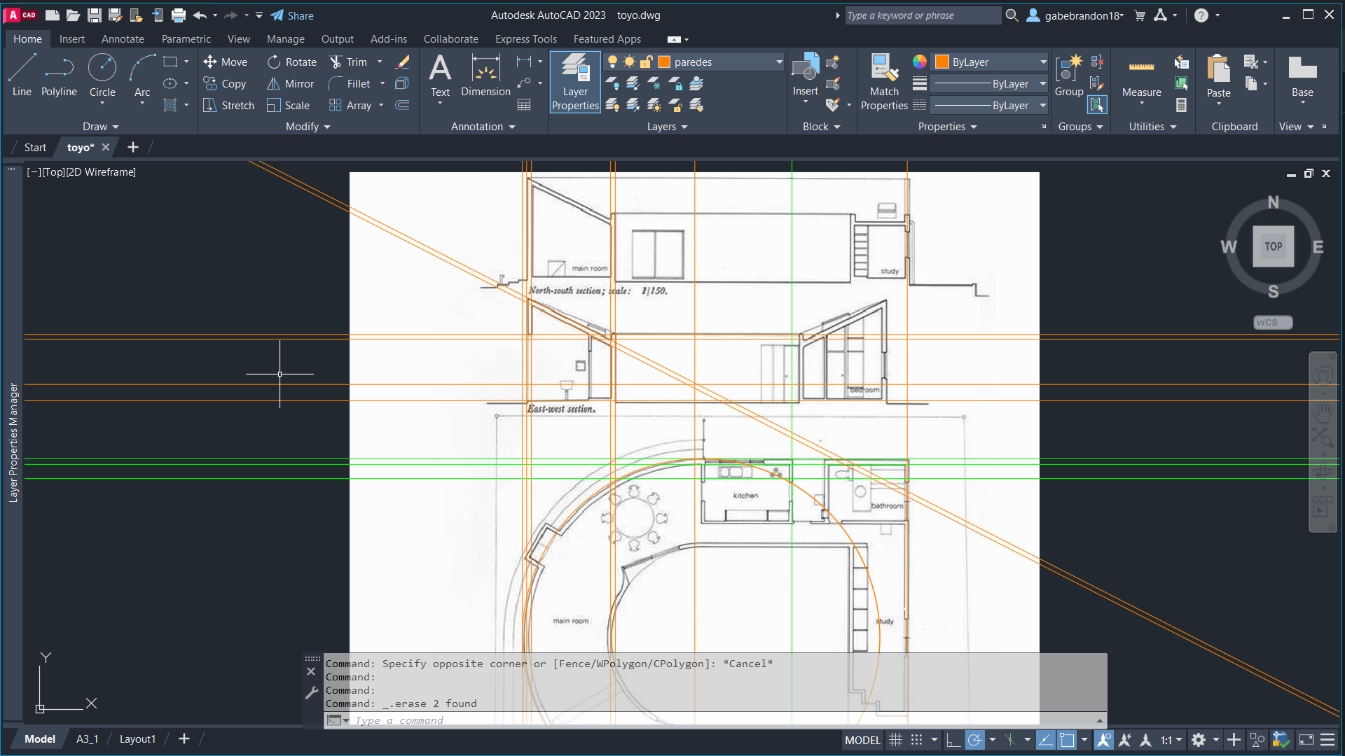This screenshot has width=1345, height=756.
Task: Click the TOP face of ViewCube
Action: click(1273, 246)
